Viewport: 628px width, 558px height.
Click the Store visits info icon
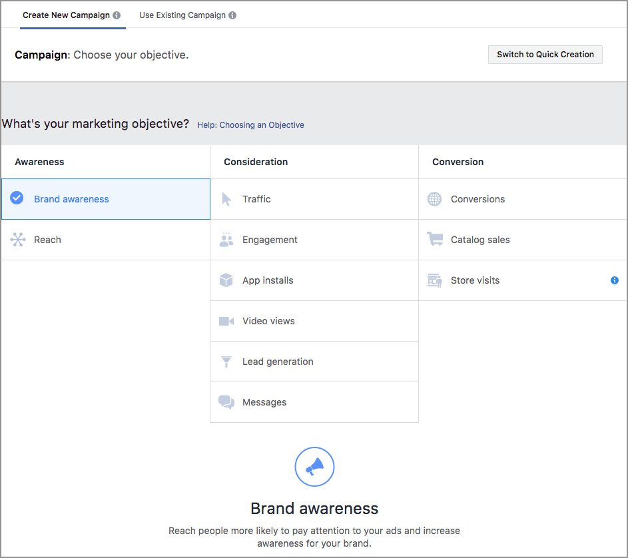(614, 280)
